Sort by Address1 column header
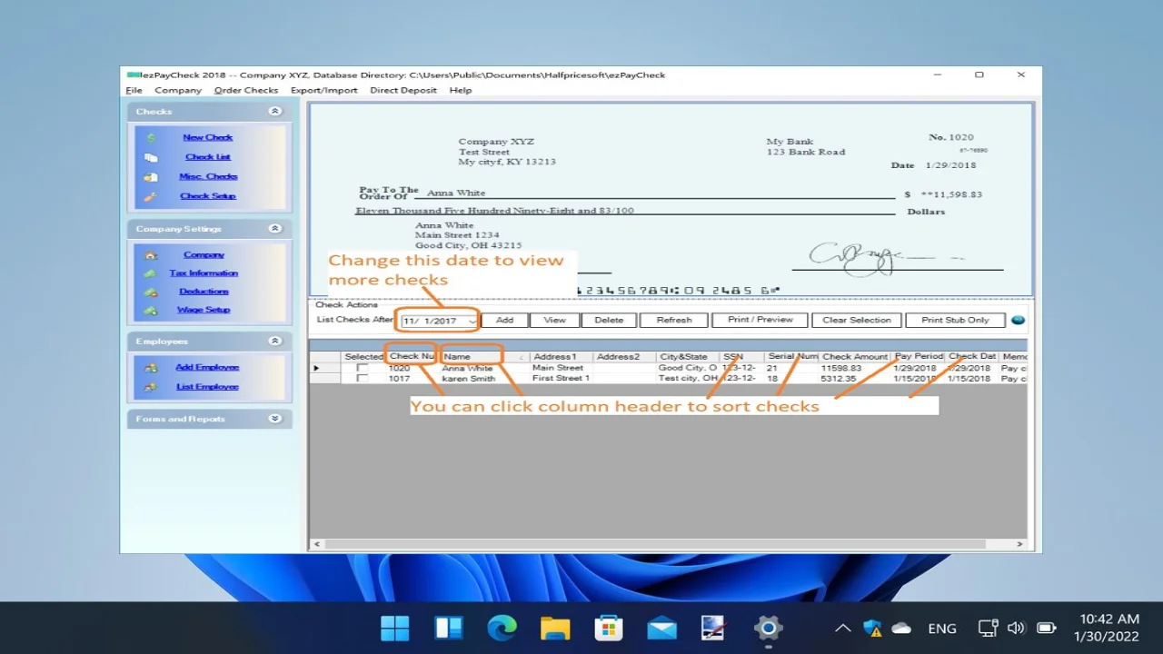1163x654 pixels. pos(562,357)
